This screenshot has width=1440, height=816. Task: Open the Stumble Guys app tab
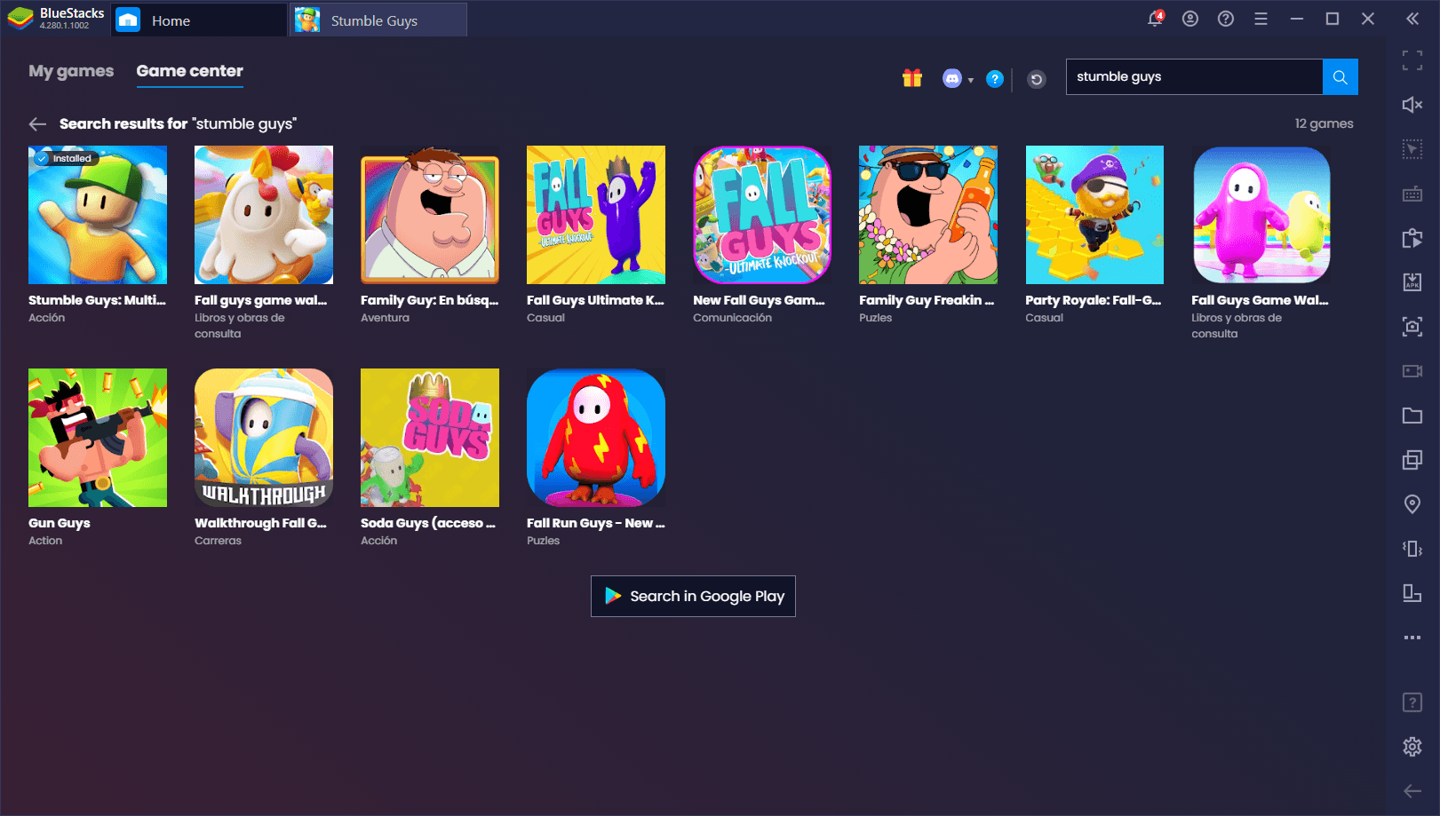click(x=378, y=20)
